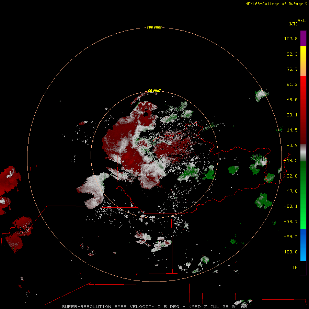The image size is (309, 309).
Task: Click the -78.7 velocity scale value
Action: 291,222
